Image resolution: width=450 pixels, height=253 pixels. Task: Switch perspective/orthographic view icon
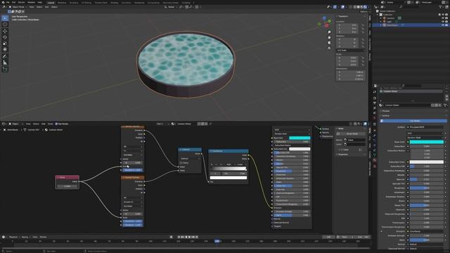(329, 48)
